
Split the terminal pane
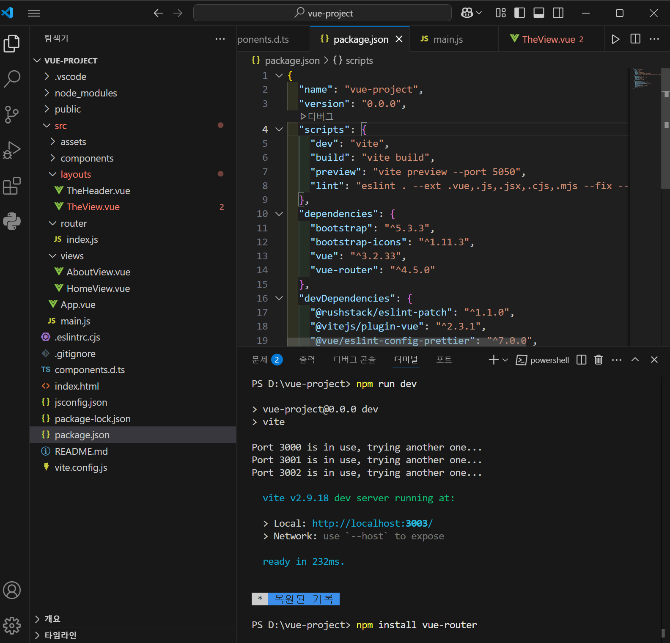(582, 360)
